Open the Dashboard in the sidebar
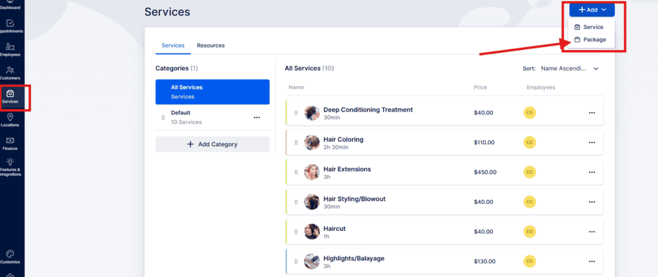The image size is (658, 277). coord(11,4)
